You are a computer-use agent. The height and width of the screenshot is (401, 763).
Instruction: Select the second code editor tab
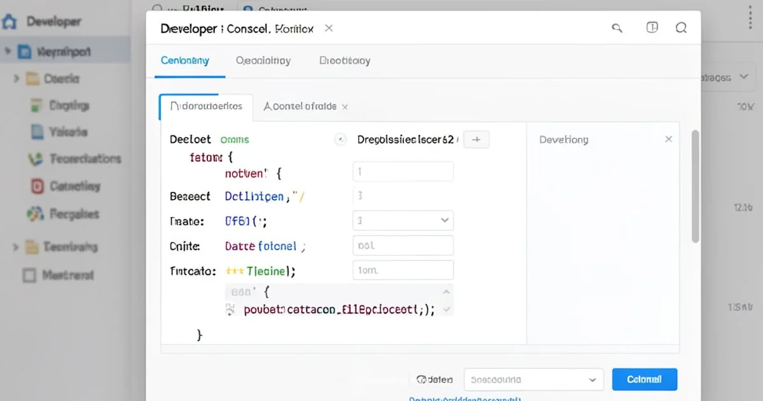300,106
